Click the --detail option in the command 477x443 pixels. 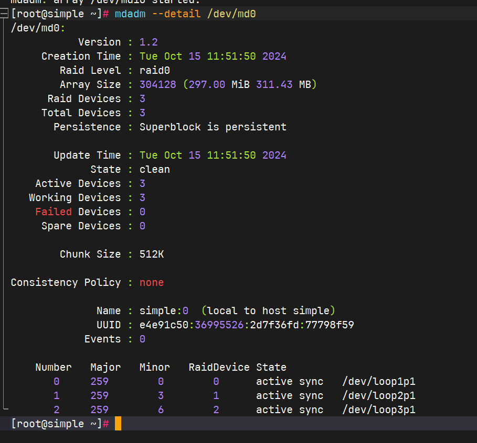pos(176,14)
